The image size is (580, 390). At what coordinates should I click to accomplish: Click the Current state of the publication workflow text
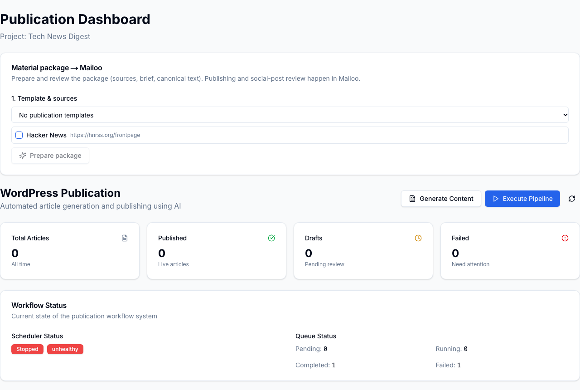[84, 316]
